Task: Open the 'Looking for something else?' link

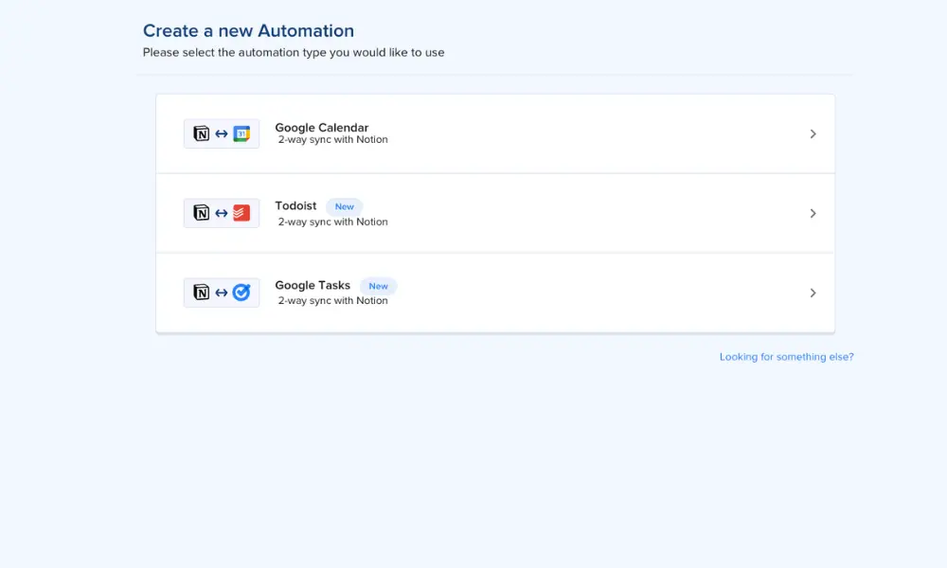Action: click(786, 357)
